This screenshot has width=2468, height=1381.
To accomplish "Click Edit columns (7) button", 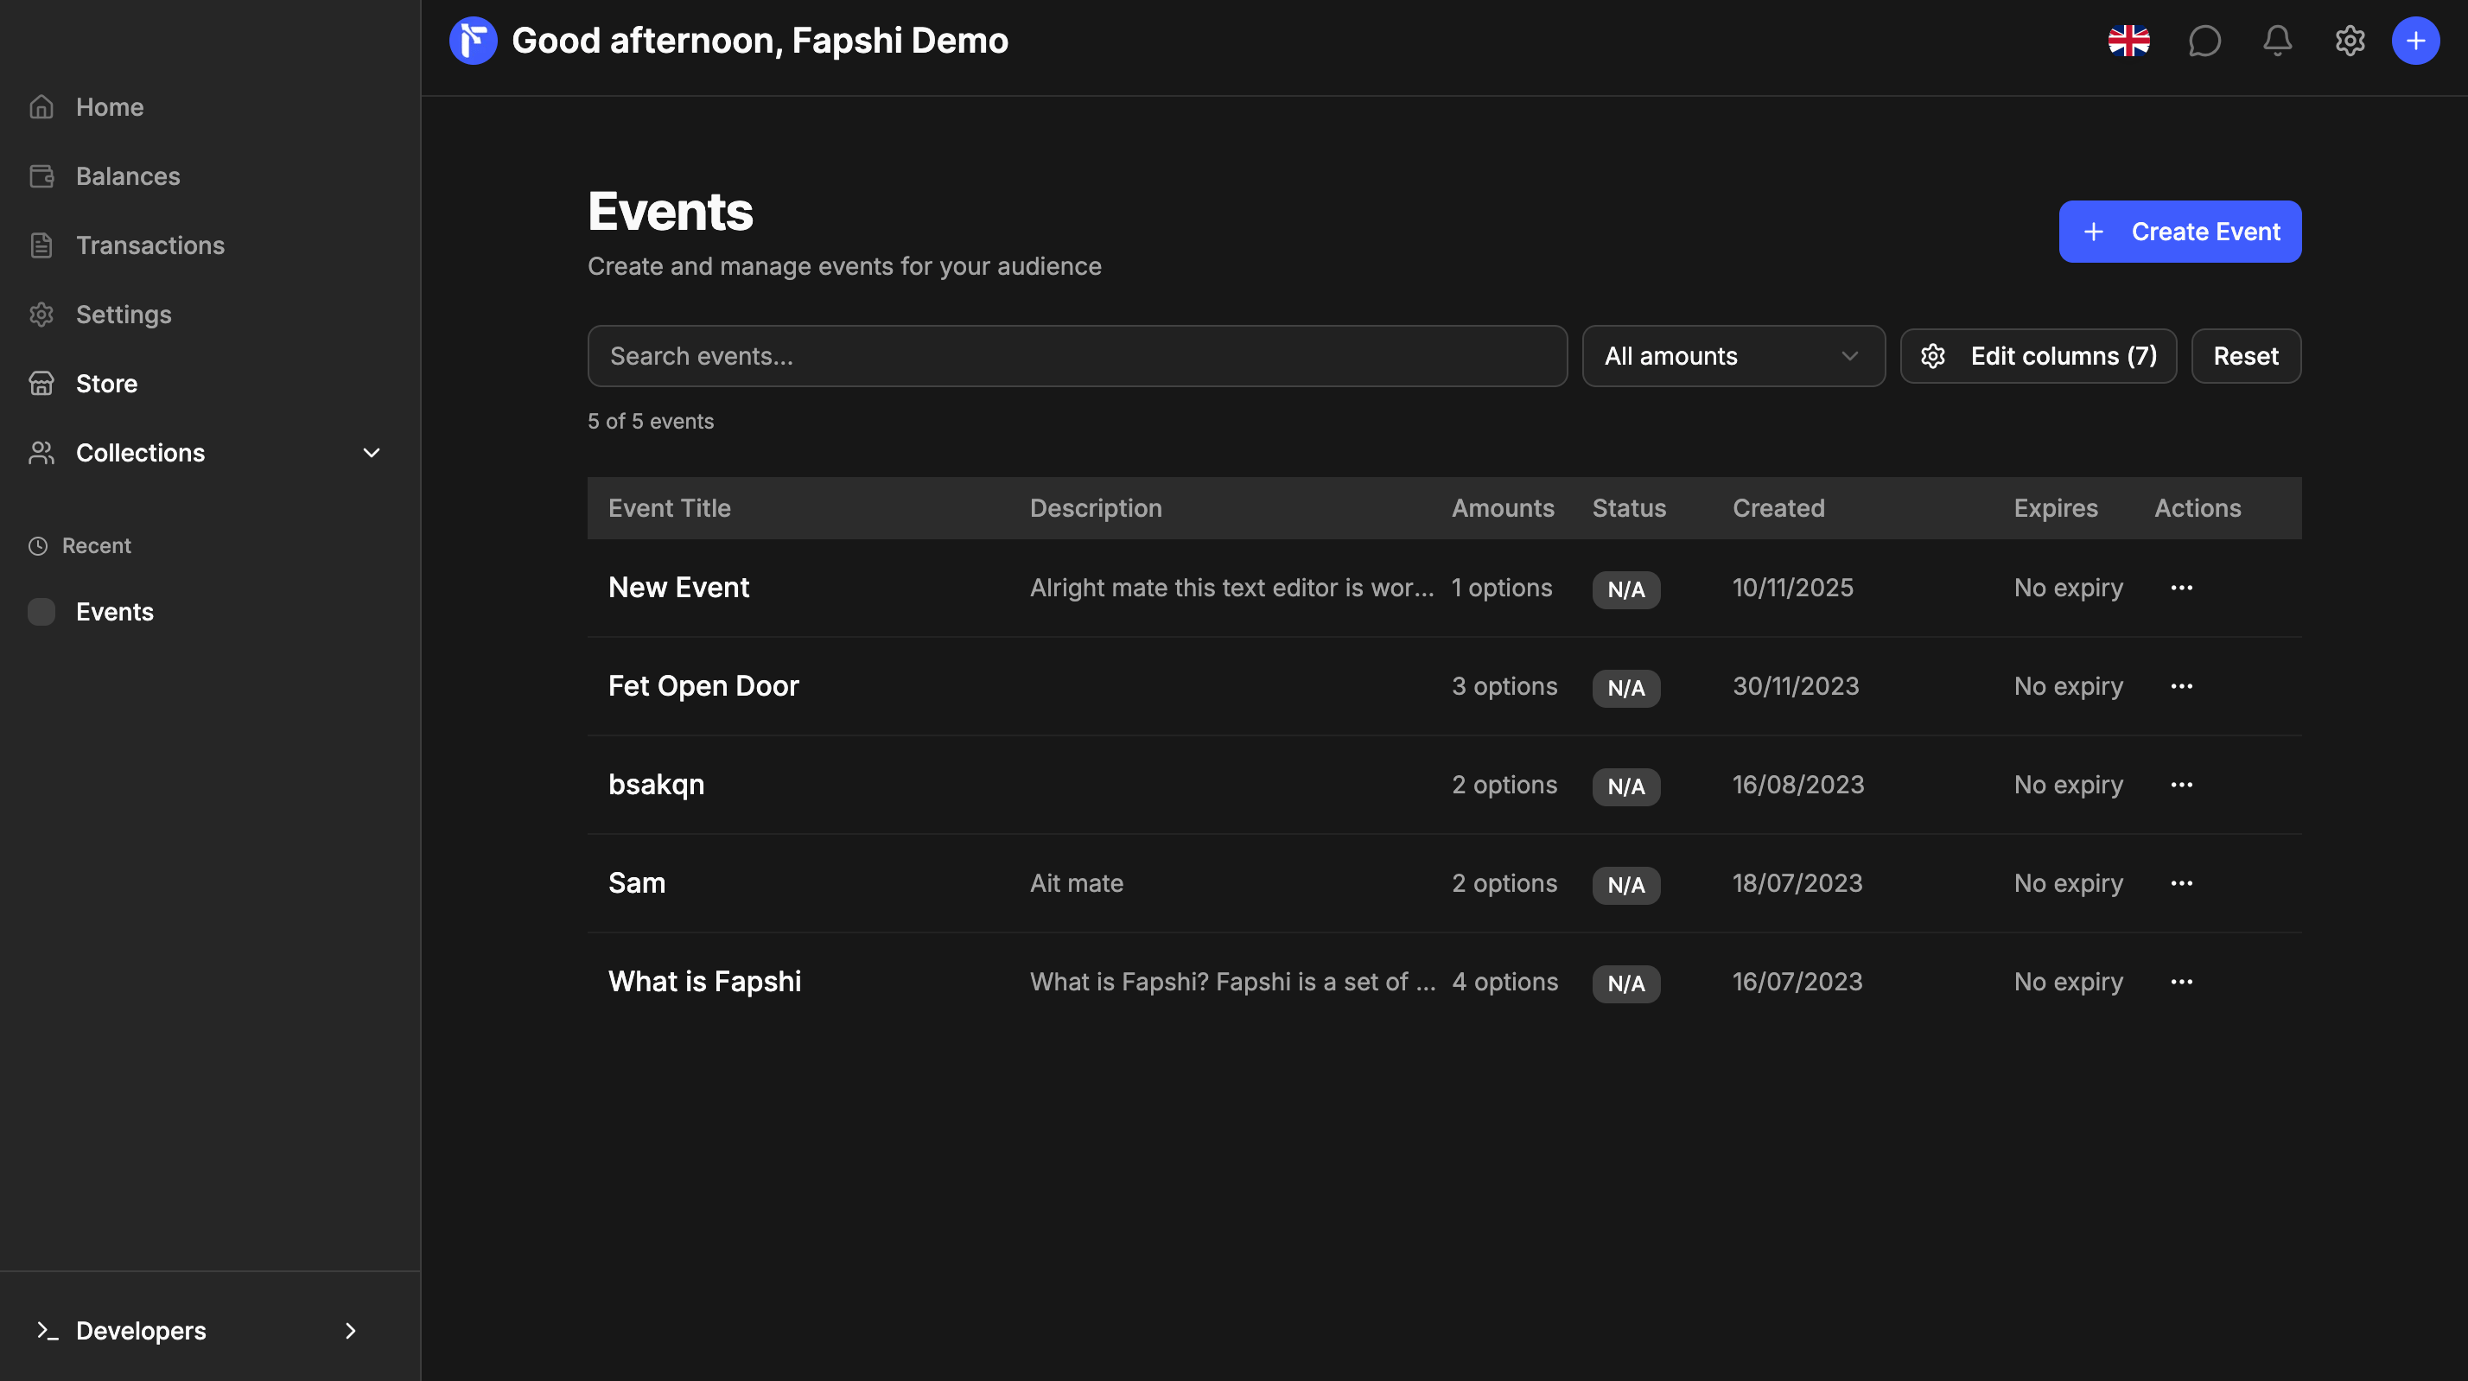I will tap(2038, 355).
